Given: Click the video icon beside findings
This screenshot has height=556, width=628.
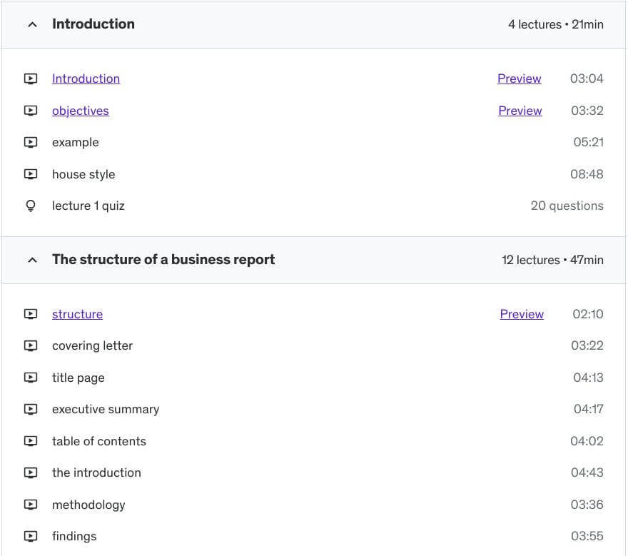Looking at the screenshot, I should (x=31, y=536).
